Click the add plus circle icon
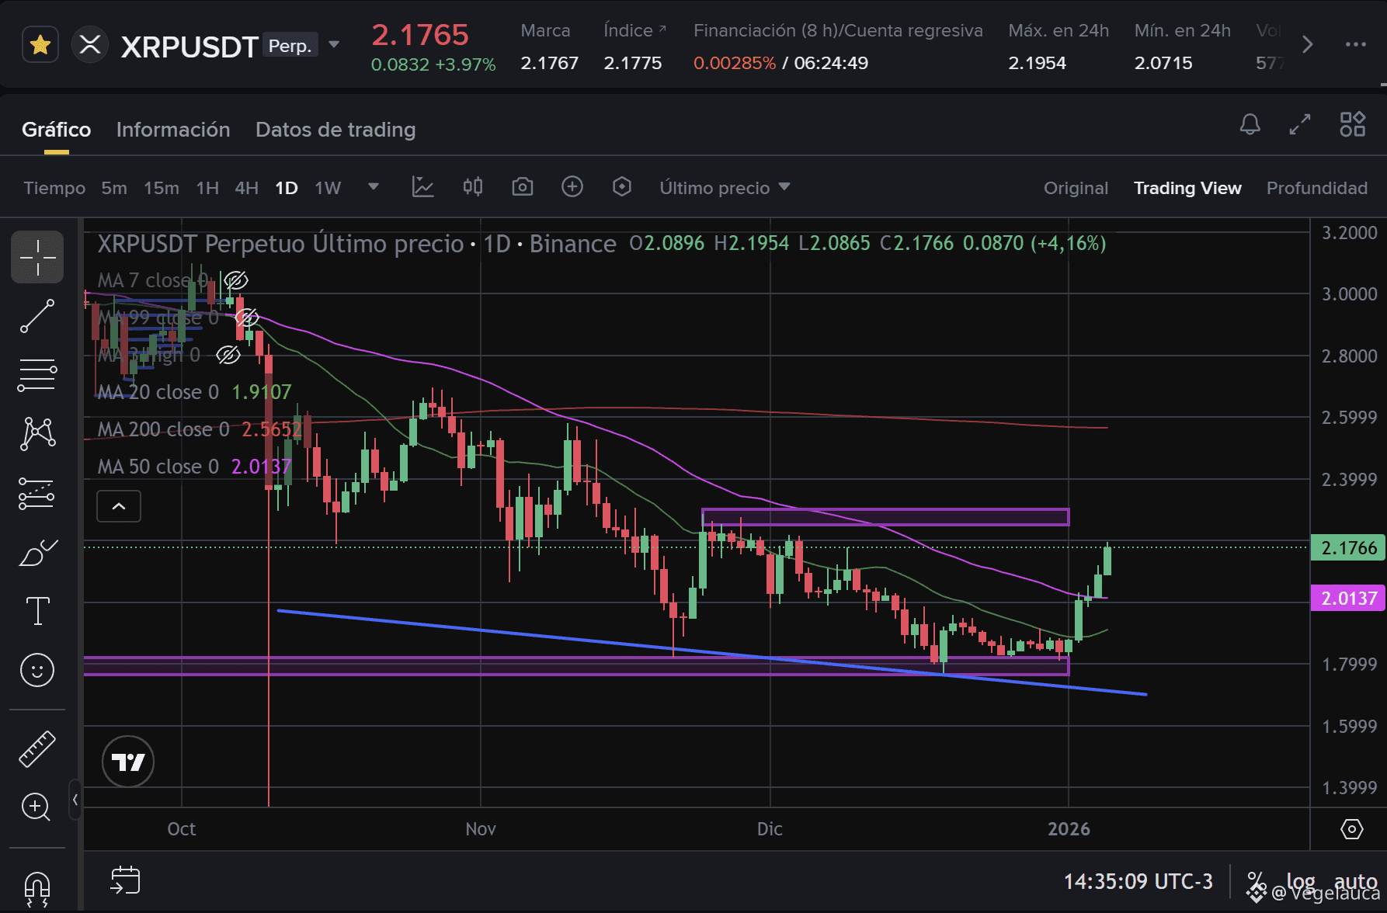 572,187
